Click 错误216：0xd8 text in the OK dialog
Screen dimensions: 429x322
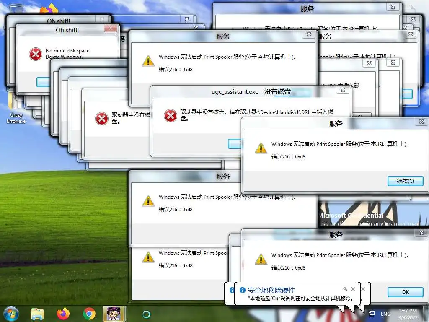[x=288, y=268]
